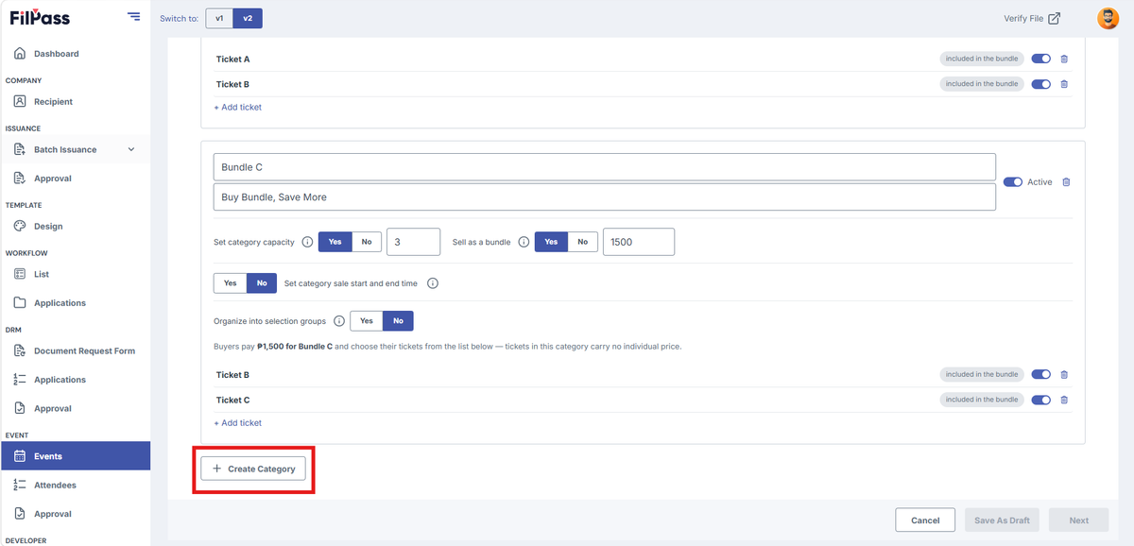The width and height of the screenshot is (1134, 546).
Task: Click the category capacity field showing 3
Action: tap(414, 242)
